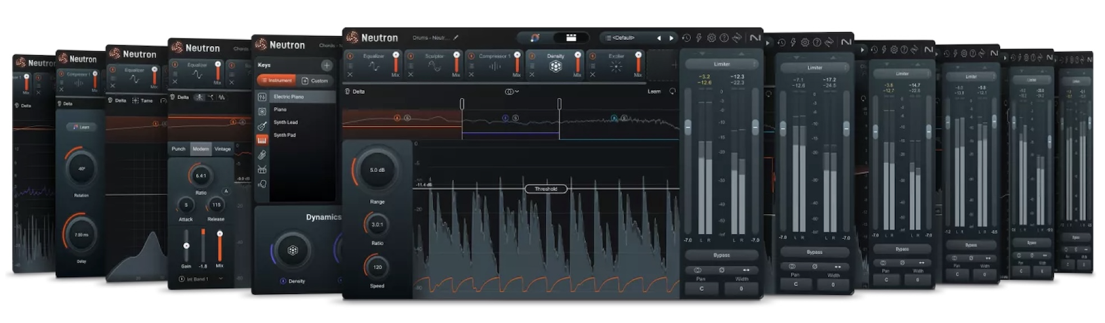Open the settings gear in front window header
Image resolution: width=1105 pixels, height=323 pixels.
[x=711, y=38]
